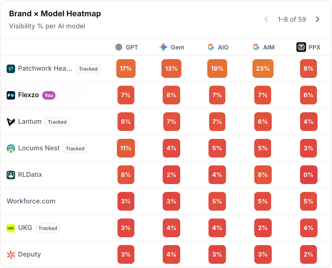
Task: Click the UKG yellow logo icon
Action: pyautogui.click(x=11, y=228)
